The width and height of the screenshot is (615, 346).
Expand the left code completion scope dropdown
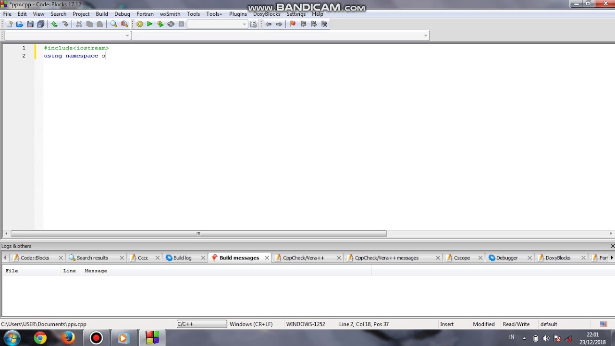[x=127, y=36]
